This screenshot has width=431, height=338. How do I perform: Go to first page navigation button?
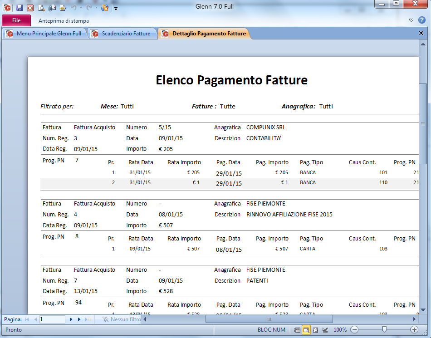coord(27,319)
